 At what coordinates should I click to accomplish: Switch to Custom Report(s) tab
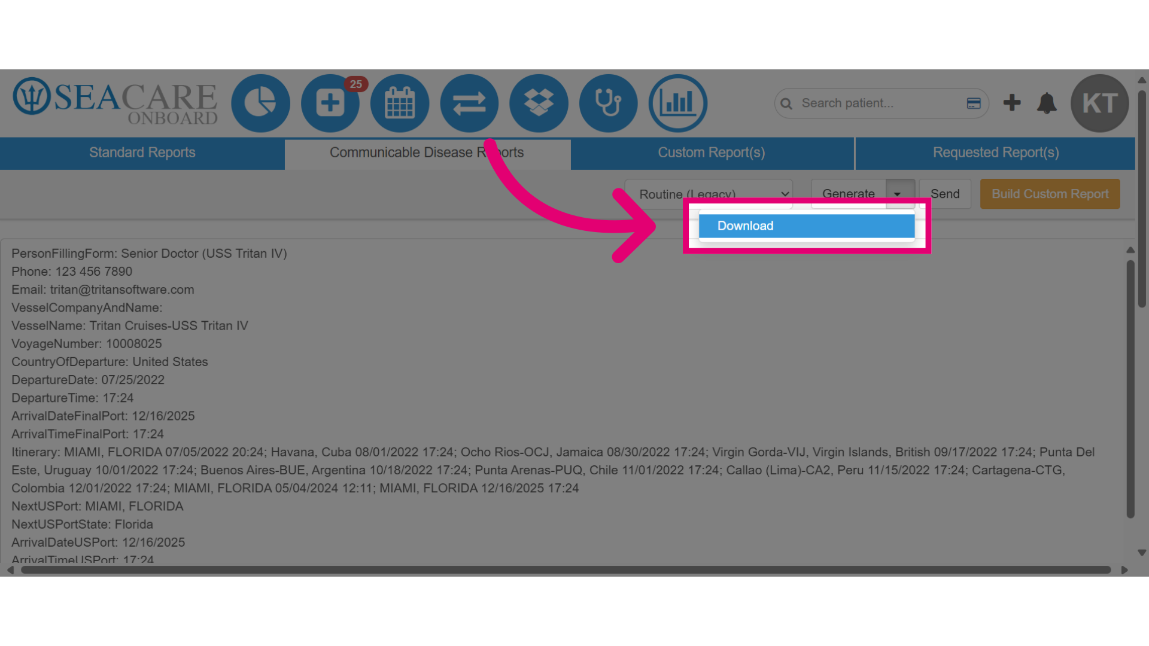(712, 153)
